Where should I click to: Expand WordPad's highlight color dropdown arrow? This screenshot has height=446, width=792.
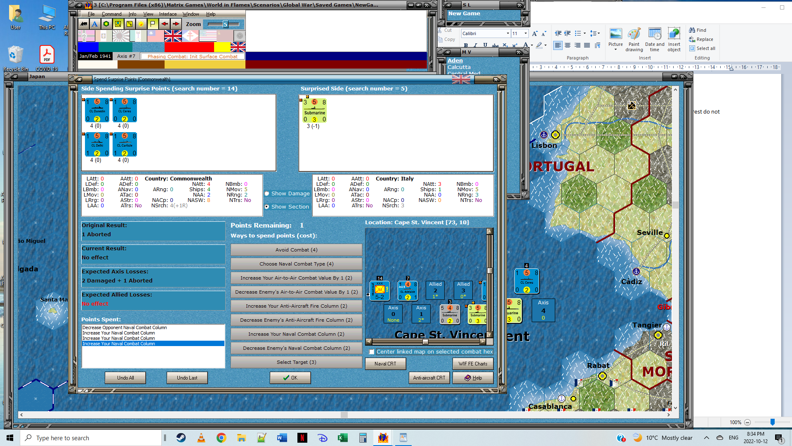coord(545,45)
